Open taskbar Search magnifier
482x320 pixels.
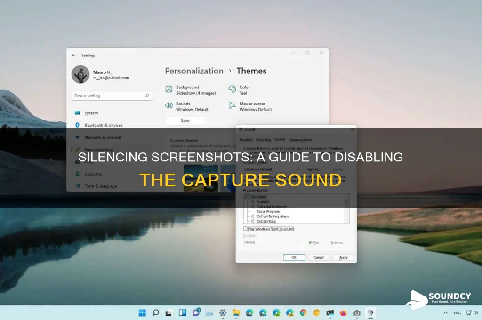coord(156,313)
